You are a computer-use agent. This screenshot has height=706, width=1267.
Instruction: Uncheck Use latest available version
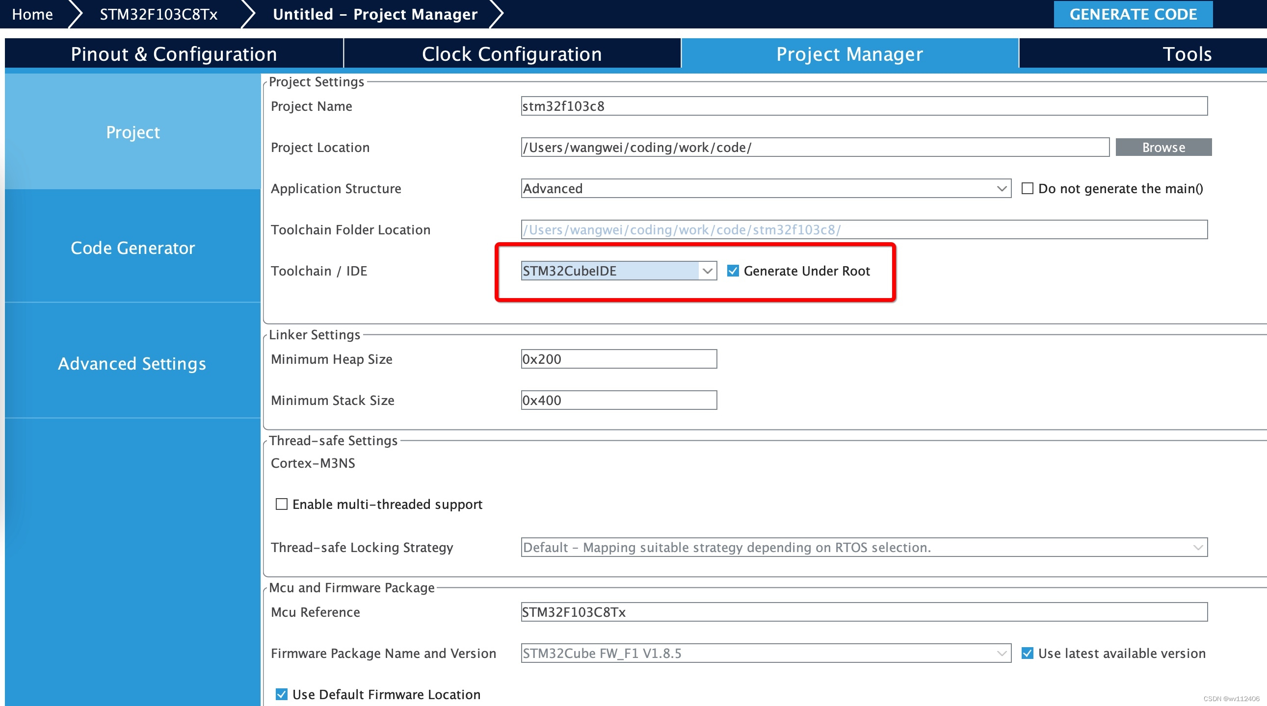pyautogui.click(x=1027, y=653)
